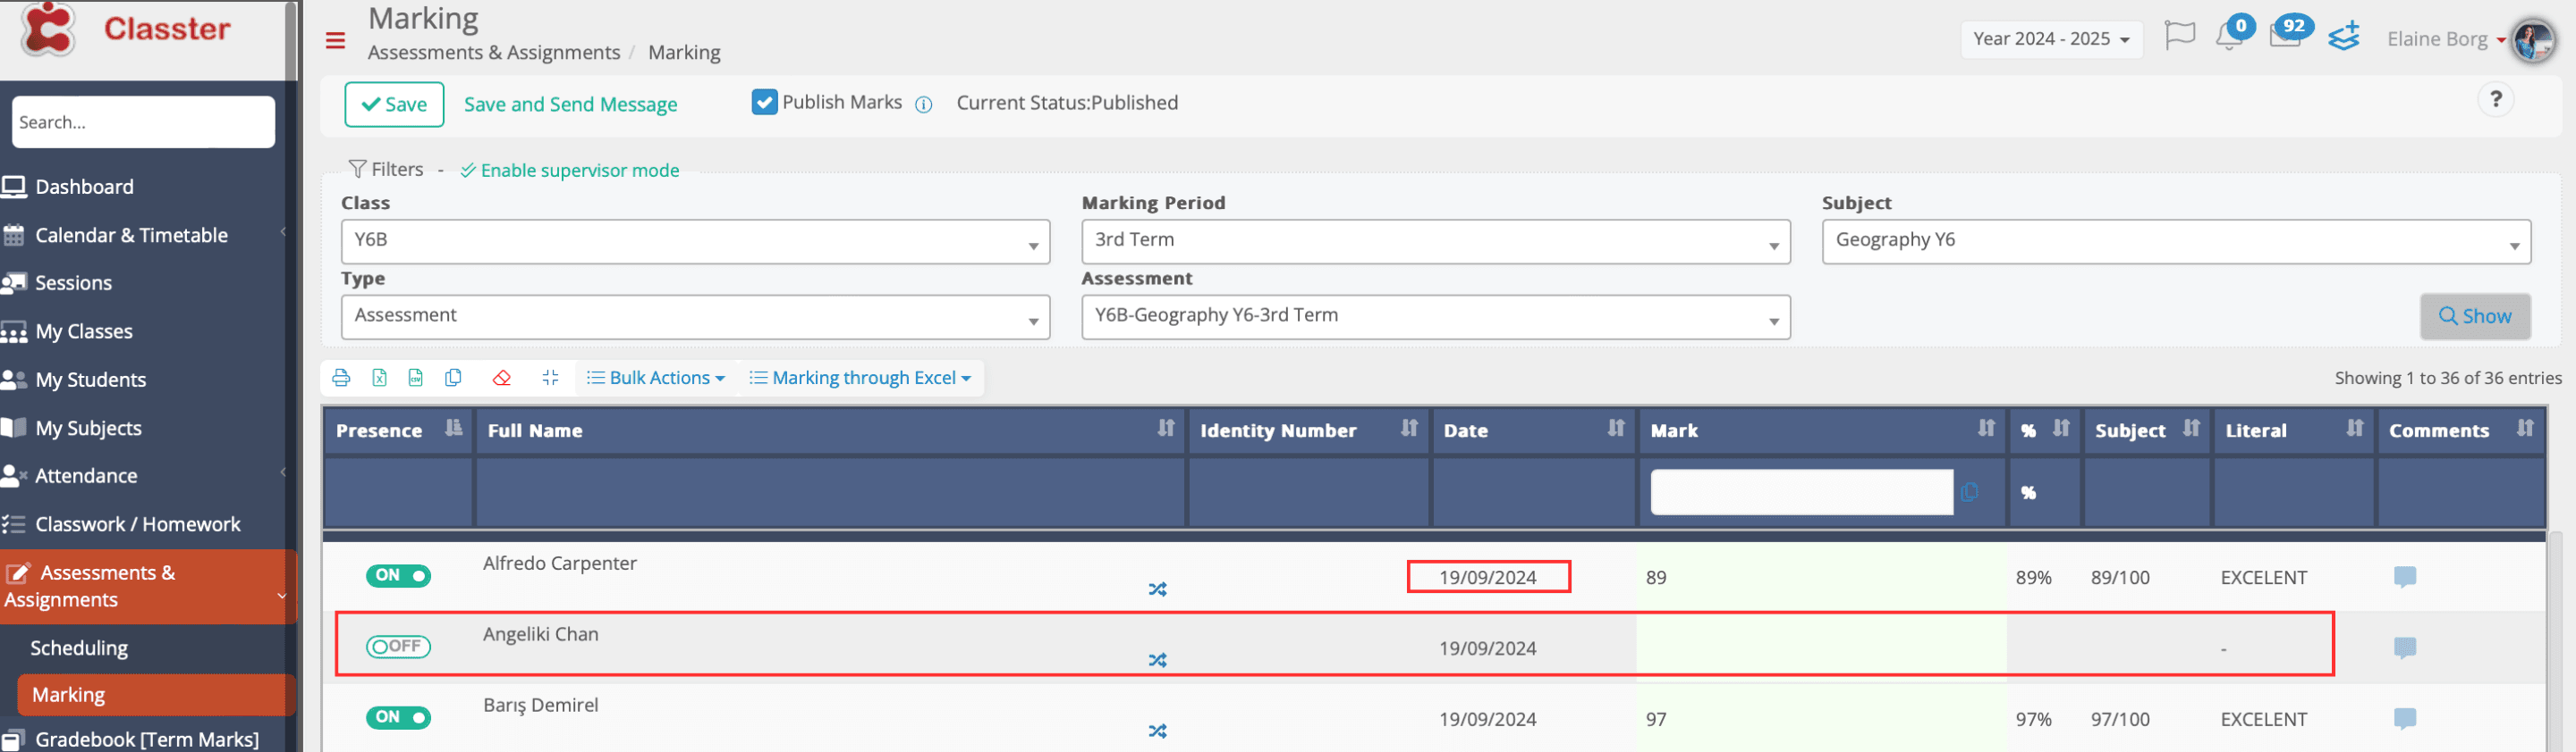
Task: Click the blue layers plus icon
Action: click(x=2343, y=36)
